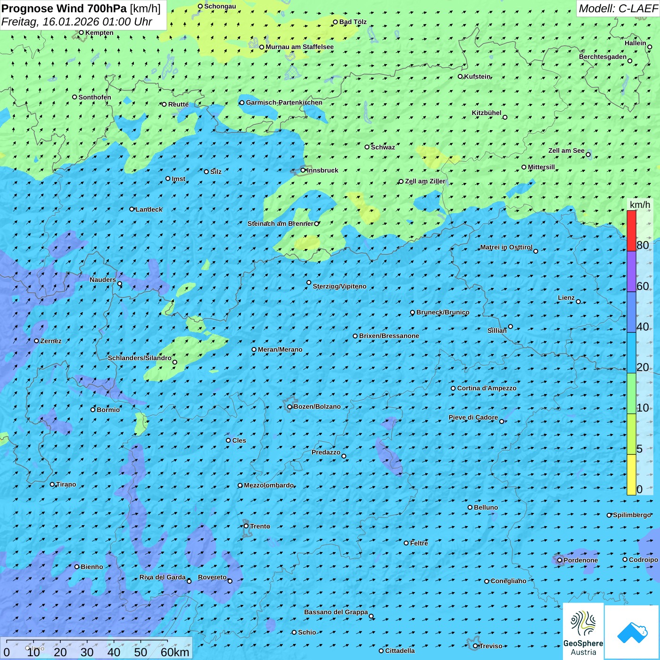Select the Zell am See marker dot
660x660 pixels.
click(588, 155)
